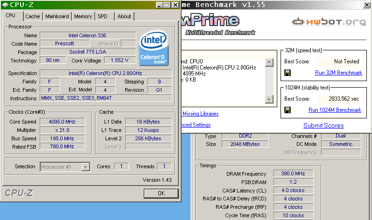Click the 'Version 1.43' label in CPU-Z

coord(157,180)
